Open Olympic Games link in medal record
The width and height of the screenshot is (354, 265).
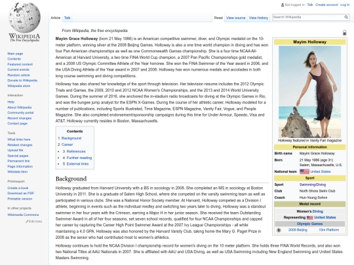click(309, 224)
